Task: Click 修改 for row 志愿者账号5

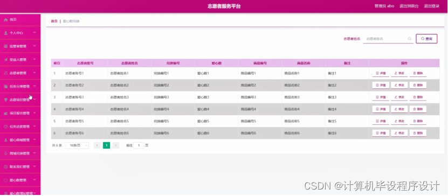Action: coord(399,121)
